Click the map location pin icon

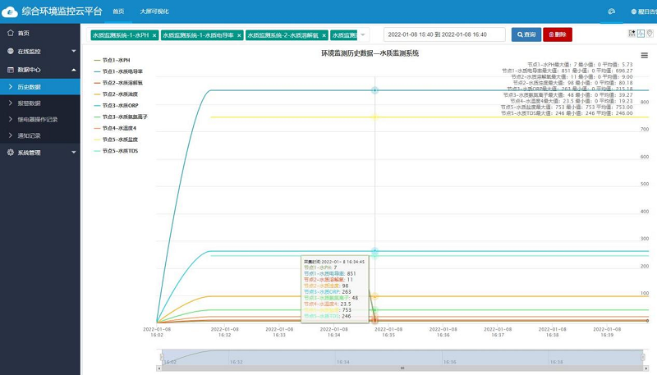[650, 34]
